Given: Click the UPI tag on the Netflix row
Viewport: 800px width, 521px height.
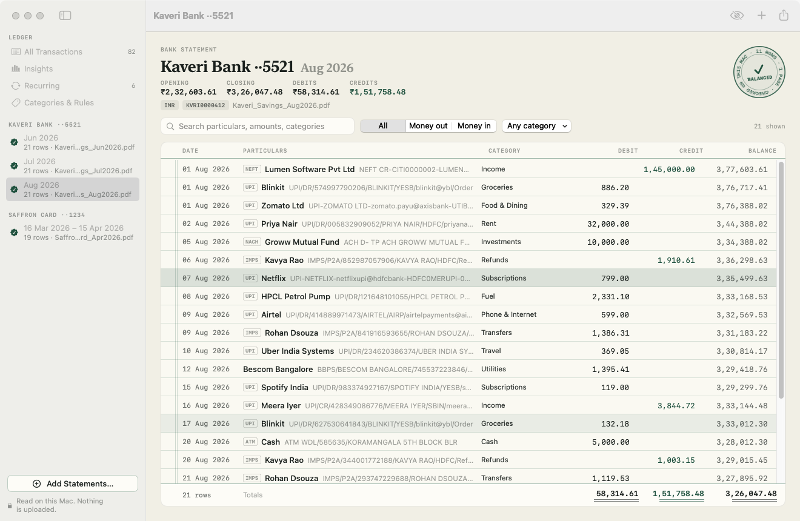Looking at the screenshot, I should pyautogui.click(x=250, y=279).
